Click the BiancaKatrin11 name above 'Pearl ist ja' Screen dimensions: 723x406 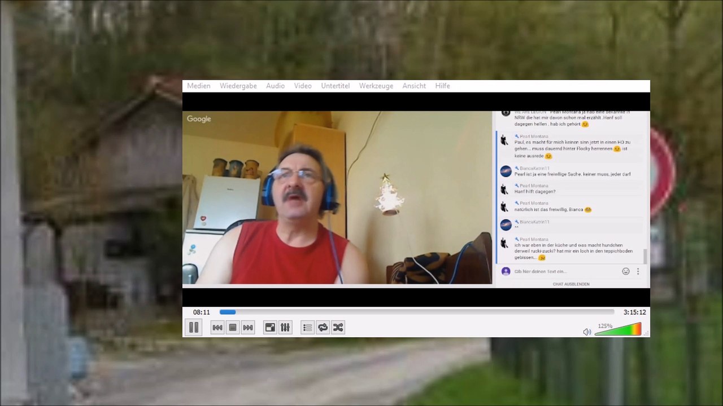pos(534,168)
